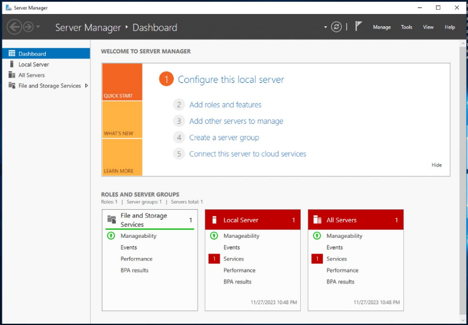468x325 pixels.
Task: Open the Help menu
Action: point(450,27)
